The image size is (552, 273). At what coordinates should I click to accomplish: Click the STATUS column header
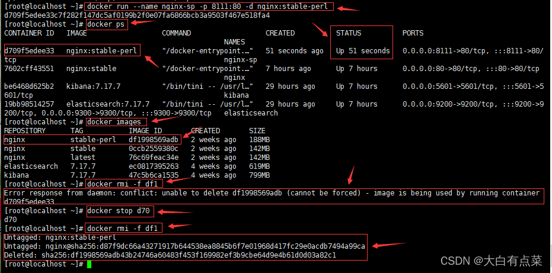point(349,33)
